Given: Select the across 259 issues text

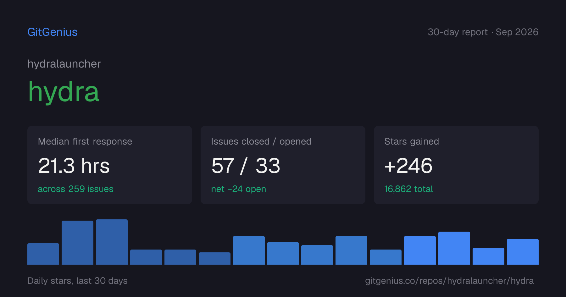Looking at the screenshot, I should pos(75,189).
